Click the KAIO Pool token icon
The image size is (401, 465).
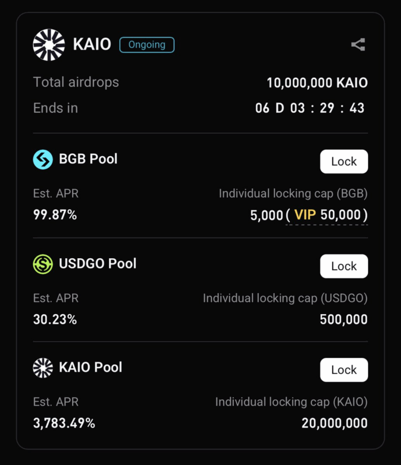click(43, 368)
